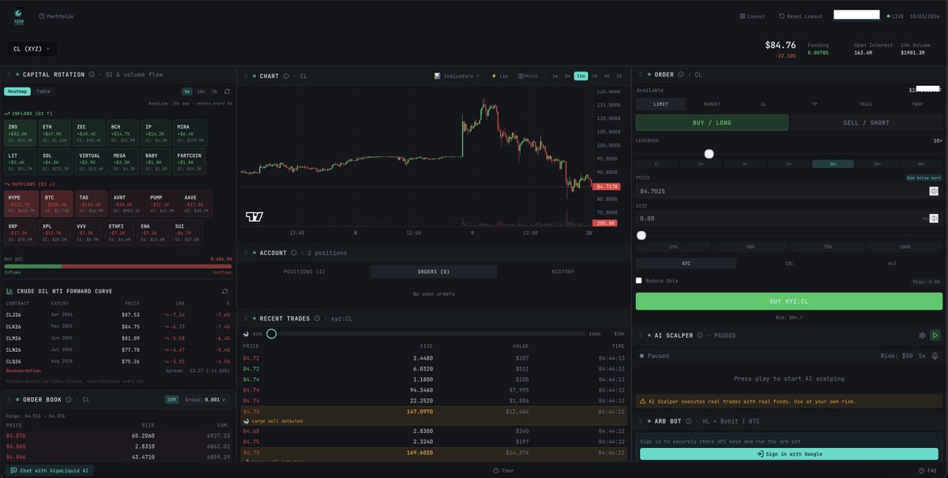Select the 20x leverage preset
Viewport: 948px width, 478px height.
click(x=877, y=164)
